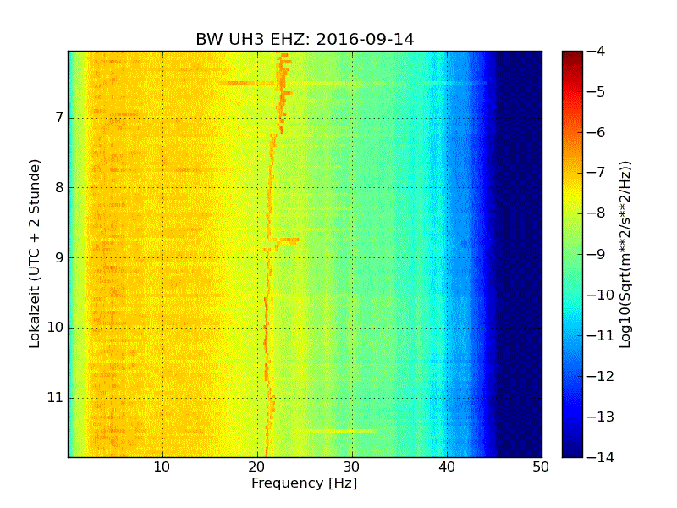
Task: Click the colorbar tick label '−10'
Action: pos(601,295)
